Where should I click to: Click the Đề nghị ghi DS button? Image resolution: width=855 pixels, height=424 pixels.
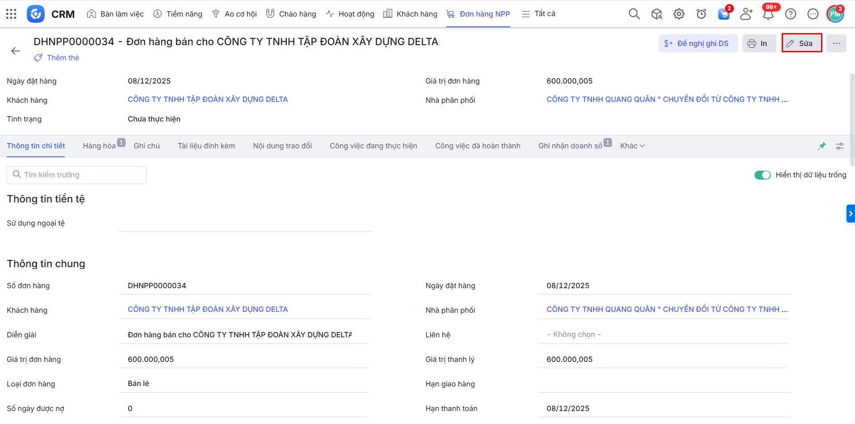pos(698,43)
